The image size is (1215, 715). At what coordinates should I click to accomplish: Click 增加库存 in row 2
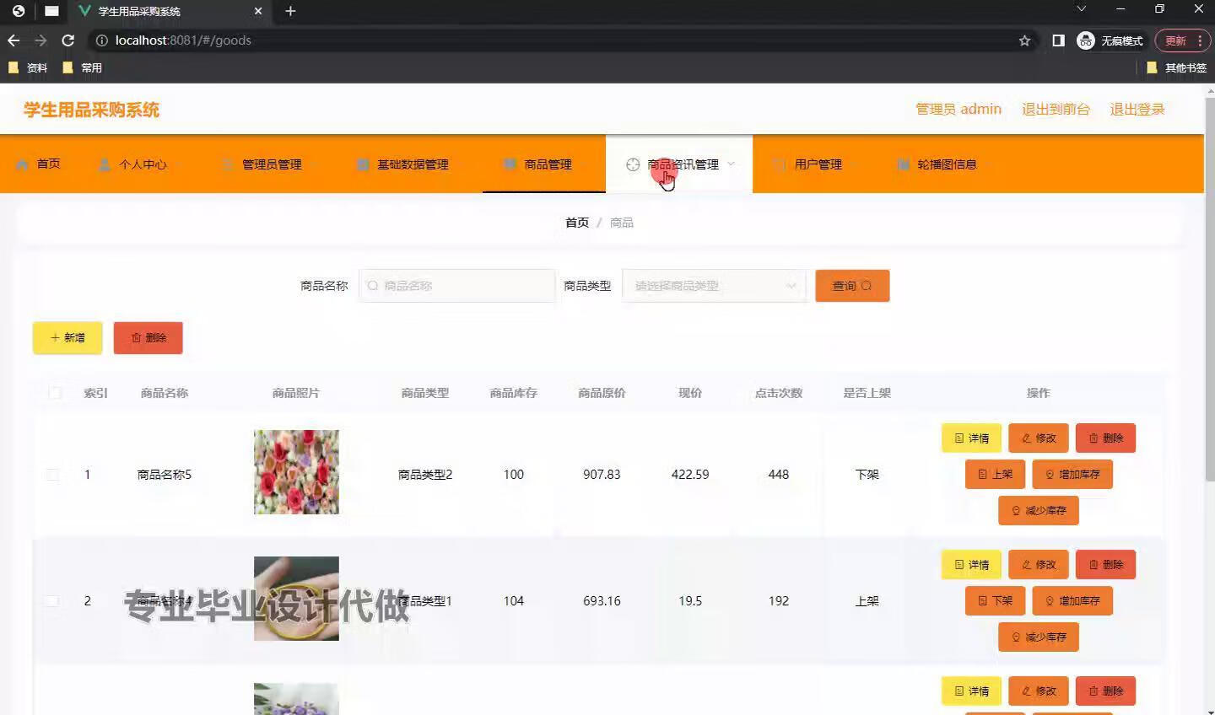pyautogui.click(x=1072, y=601)
